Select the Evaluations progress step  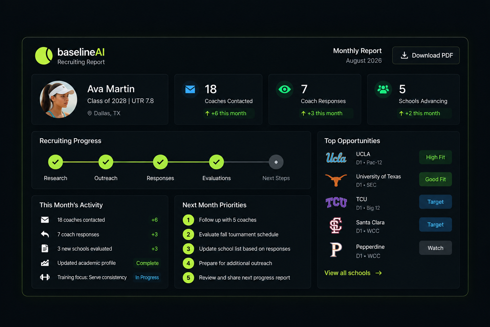coord(217,162)
